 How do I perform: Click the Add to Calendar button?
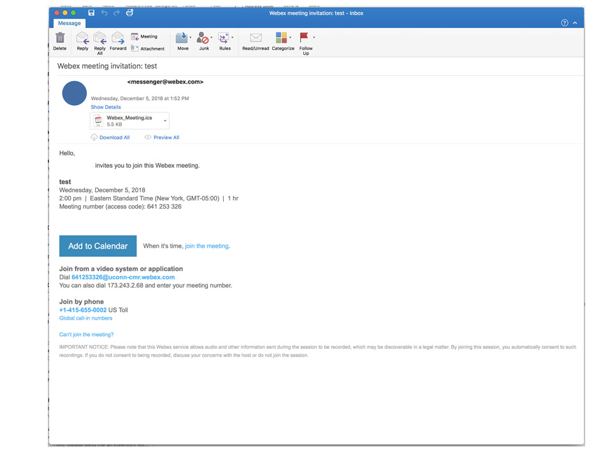(98, 246)
